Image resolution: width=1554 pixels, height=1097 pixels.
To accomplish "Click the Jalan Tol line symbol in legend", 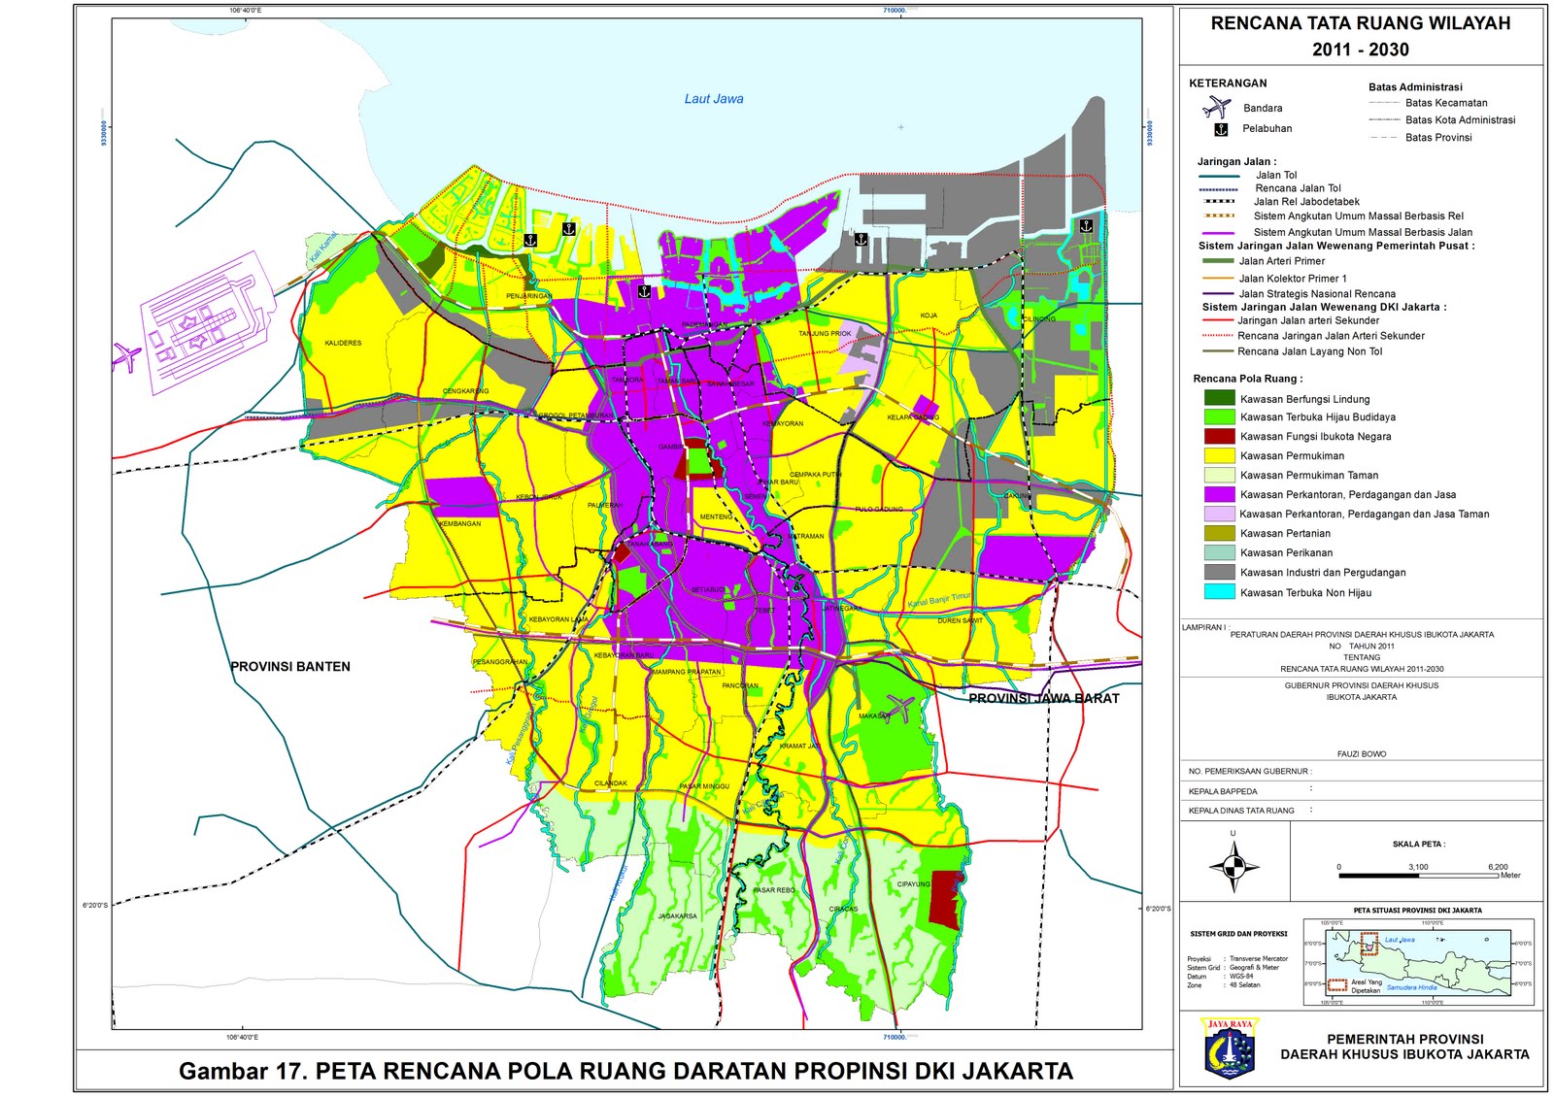I will point(1218,176).
